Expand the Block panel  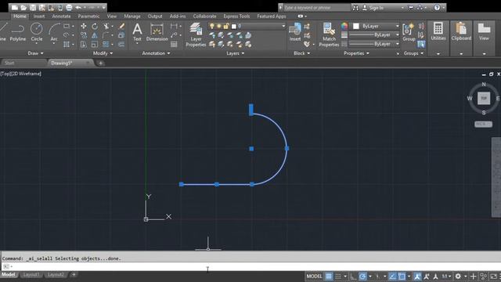tap(301, 53)
